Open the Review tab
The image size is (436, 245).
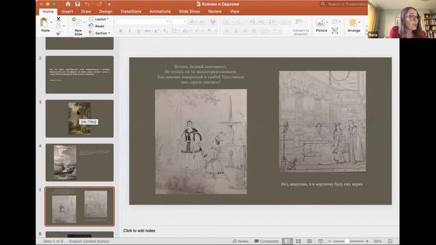coord(215,12)
